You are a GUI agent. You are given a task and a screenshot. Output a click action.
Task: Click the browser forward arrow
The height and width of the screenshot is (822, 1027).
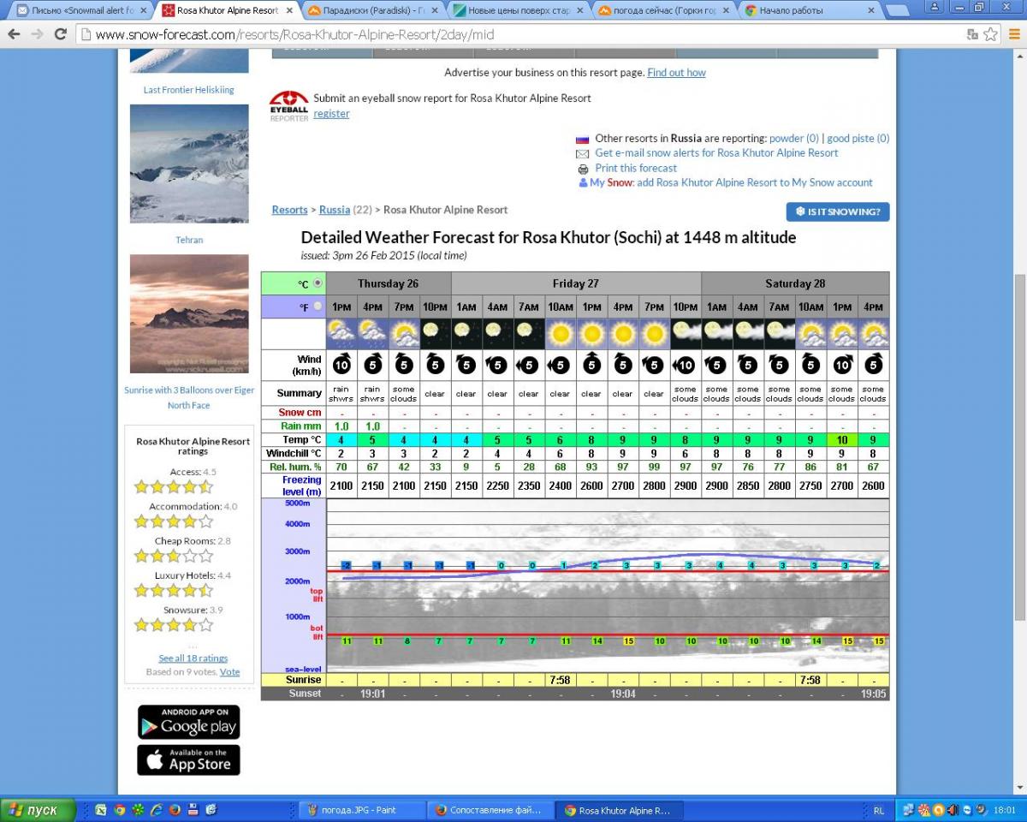pos(37,34)
